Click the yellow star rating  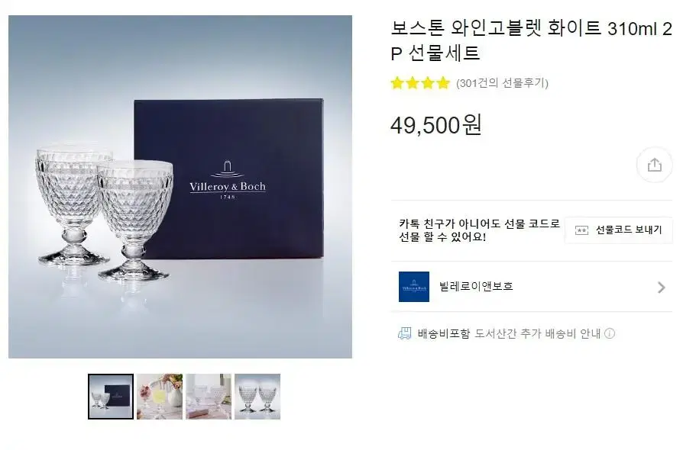(x=420, y=83)
